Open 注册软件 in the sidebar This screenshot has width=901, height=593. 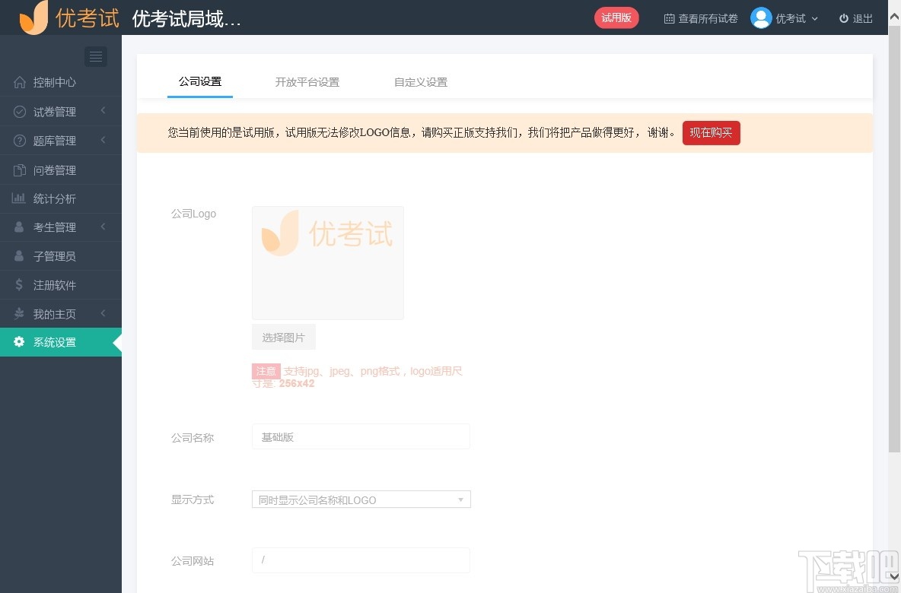pos(61,285)
